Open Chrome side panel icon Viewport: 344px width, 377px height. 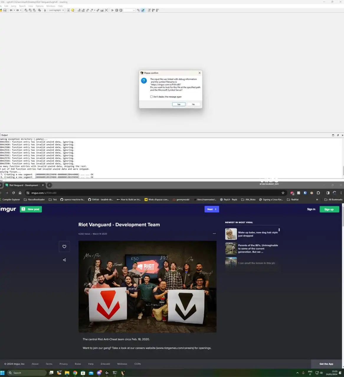click(328, 193)
